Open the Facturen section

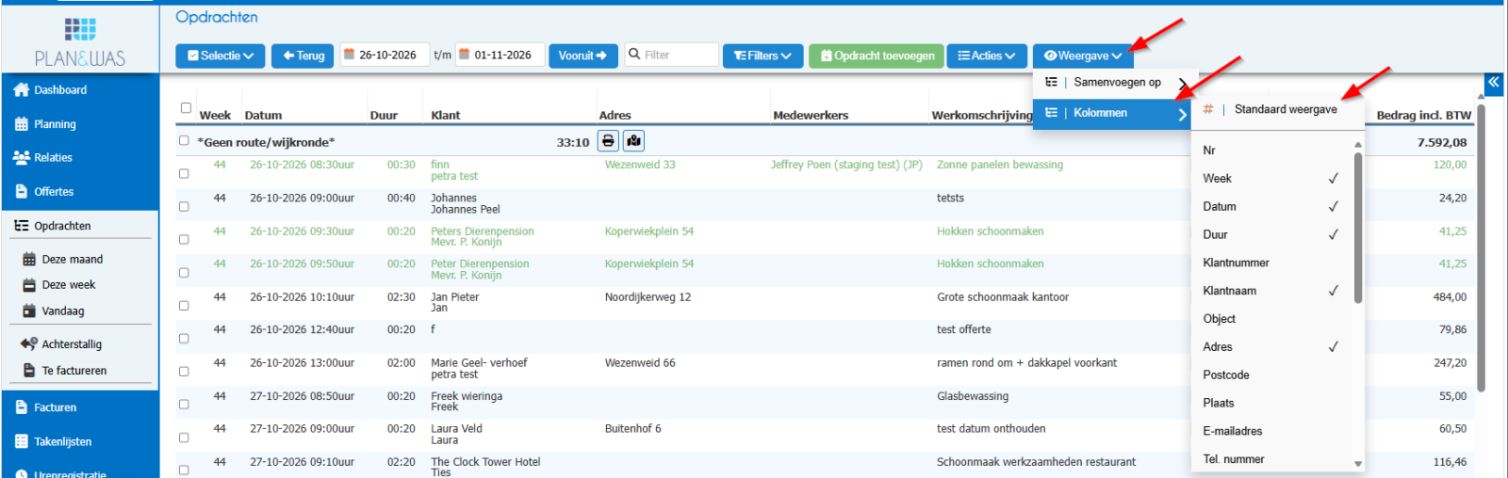[56, 407]
